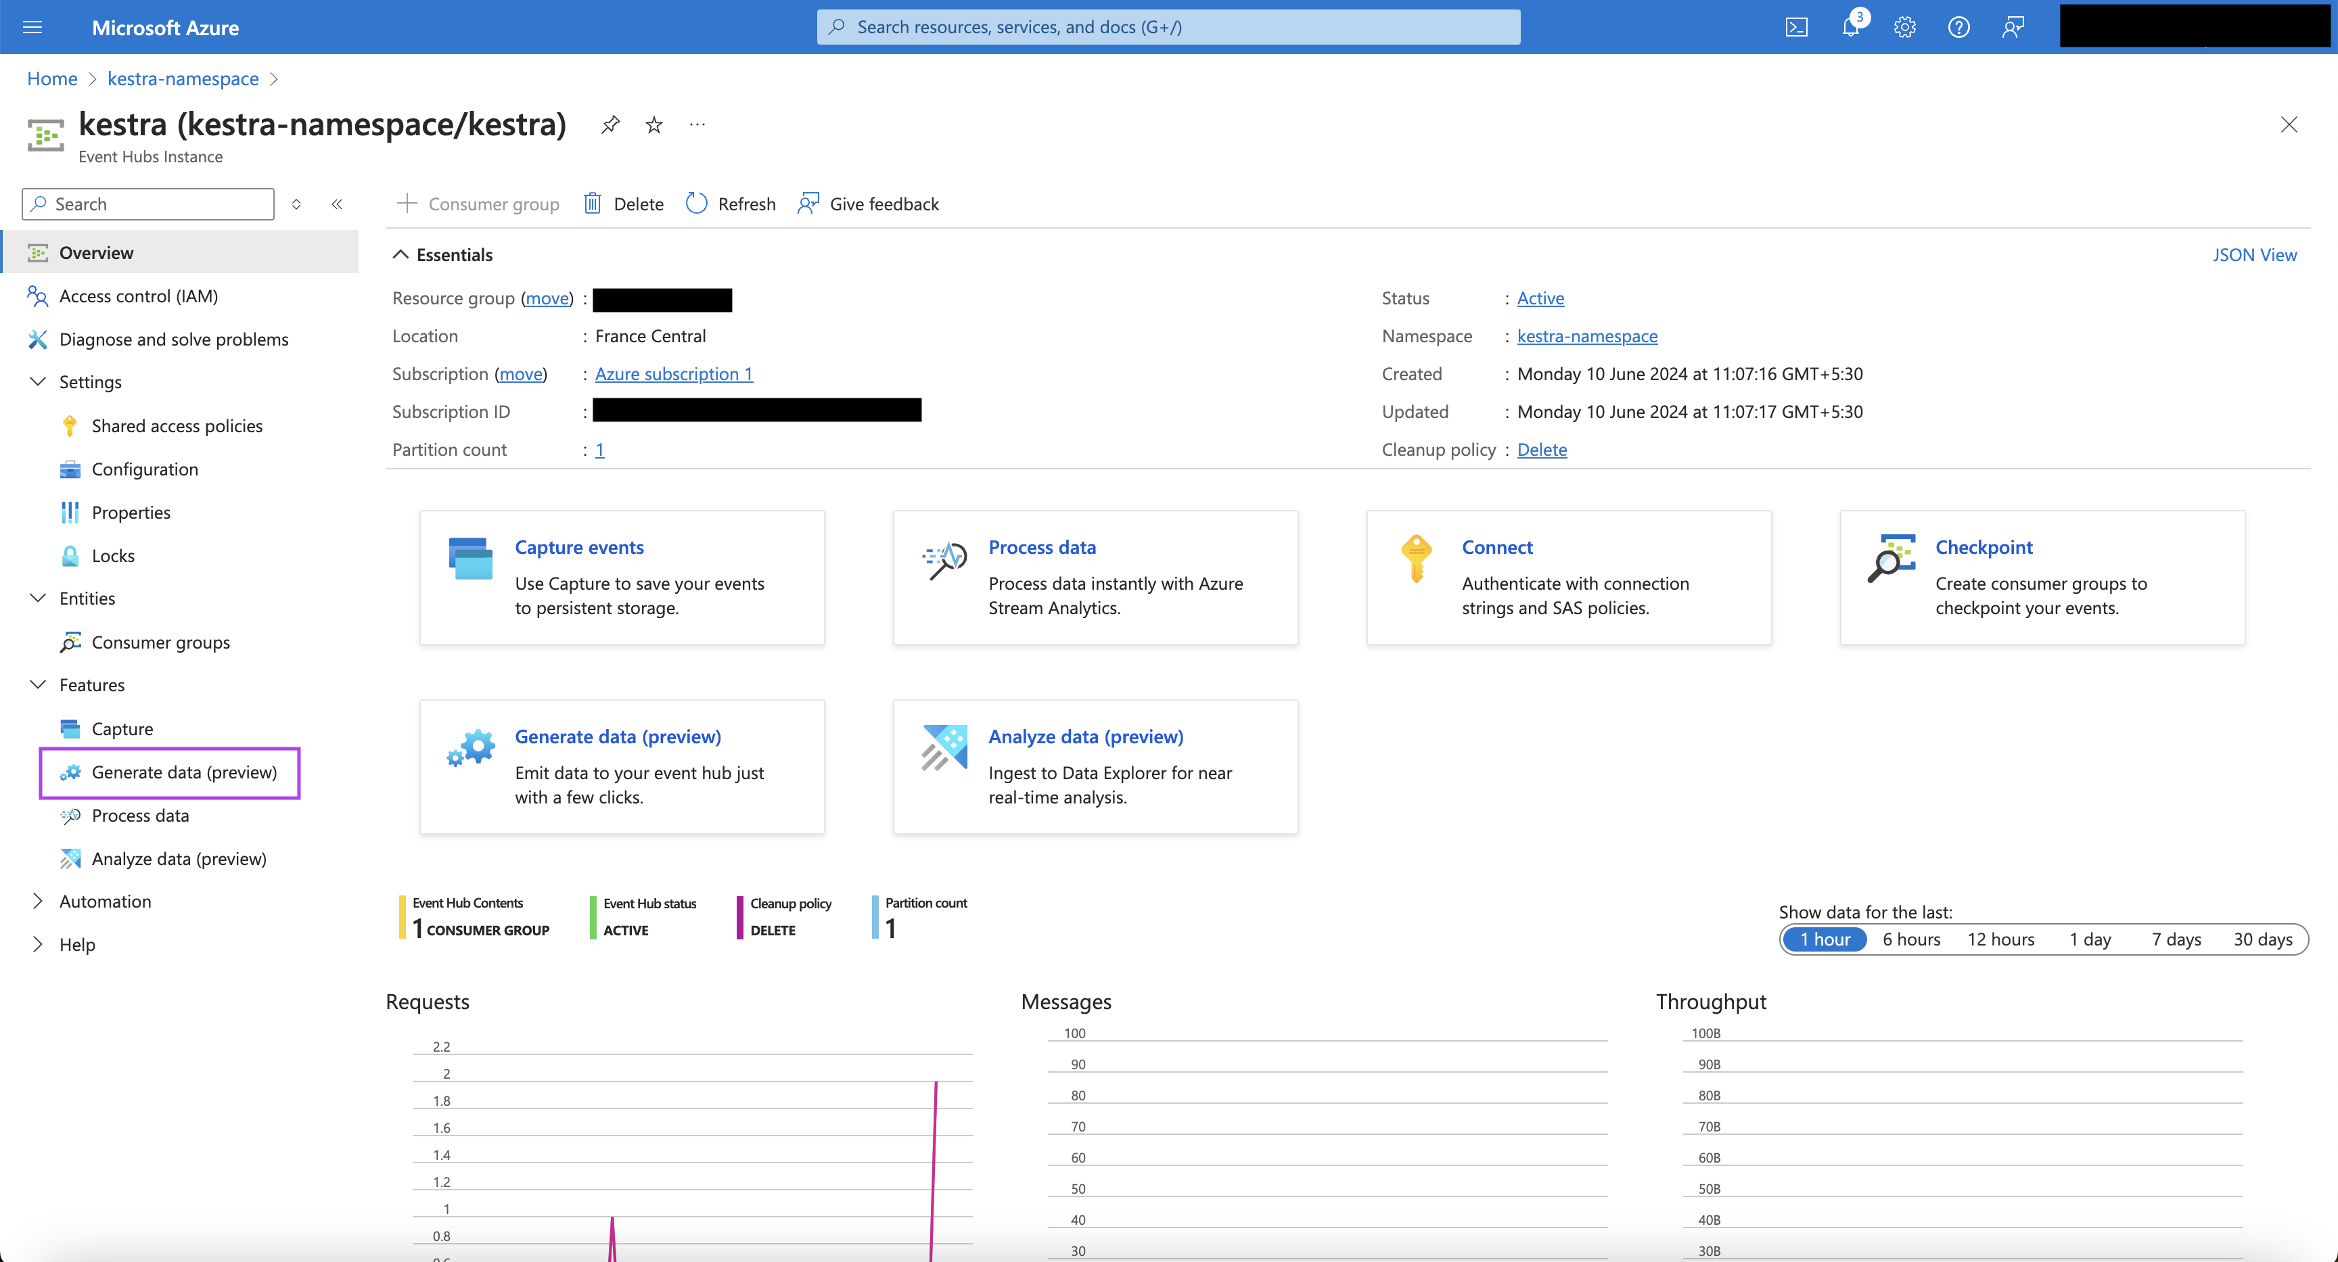Select the 6 hours time range

pos(1910,939)
